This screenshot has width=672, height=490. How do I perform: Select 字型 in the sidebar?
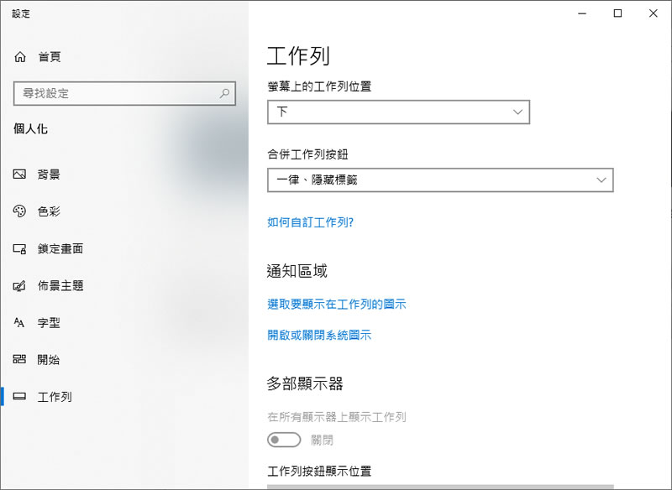pyautogui.click(x=49, y=322)
